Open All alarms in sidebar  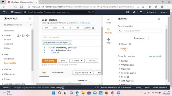coord(8,44)
